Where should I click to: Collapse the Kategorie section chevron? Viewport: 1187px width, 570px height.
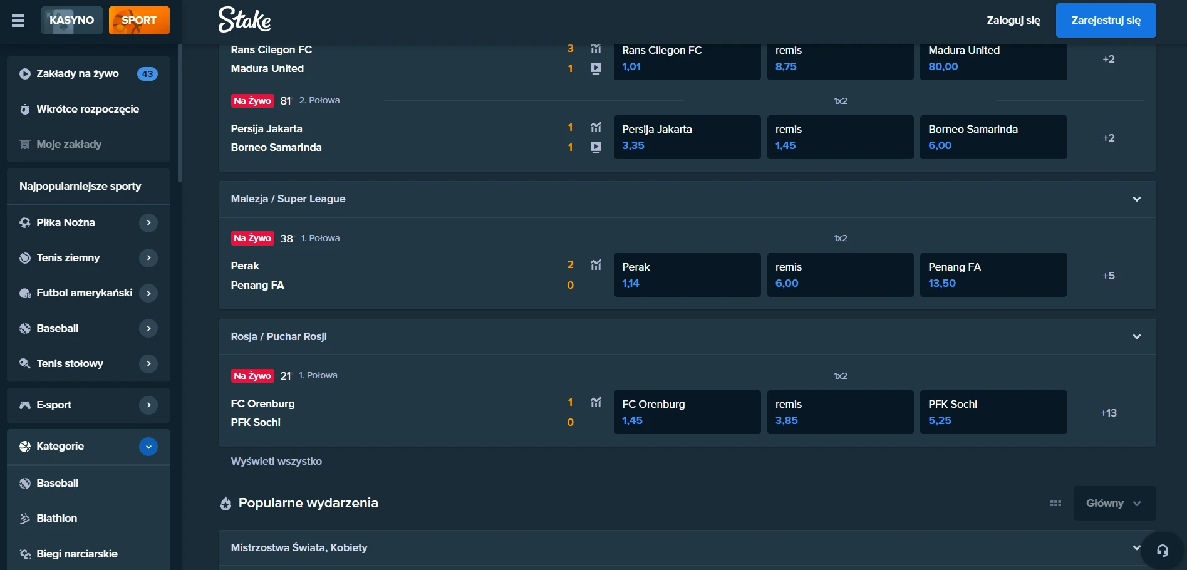pos(148,447)
